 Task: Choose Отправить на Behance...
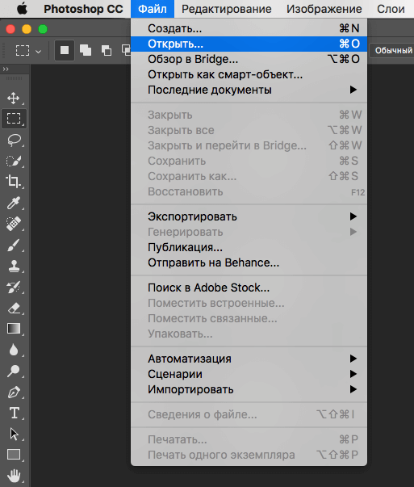click(x=249, y=262)
